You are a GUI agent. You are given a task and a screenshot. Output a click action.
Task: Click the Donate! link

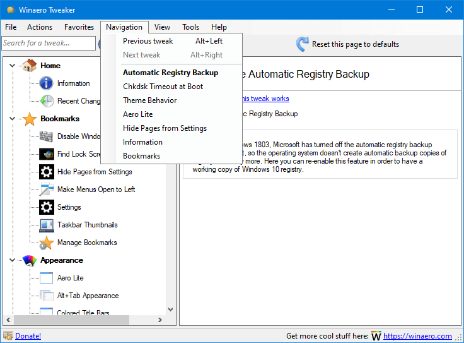(28, 336)
